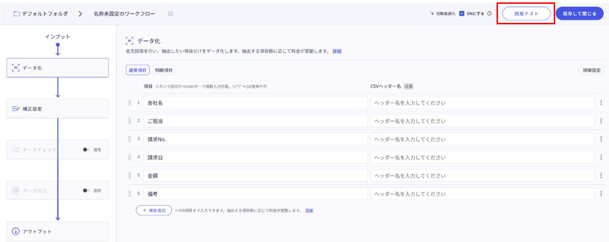This screenshot has width=609, height=242.
Task: Enable the データチェック 適用 toggle
Action: (x=86, y=150)
